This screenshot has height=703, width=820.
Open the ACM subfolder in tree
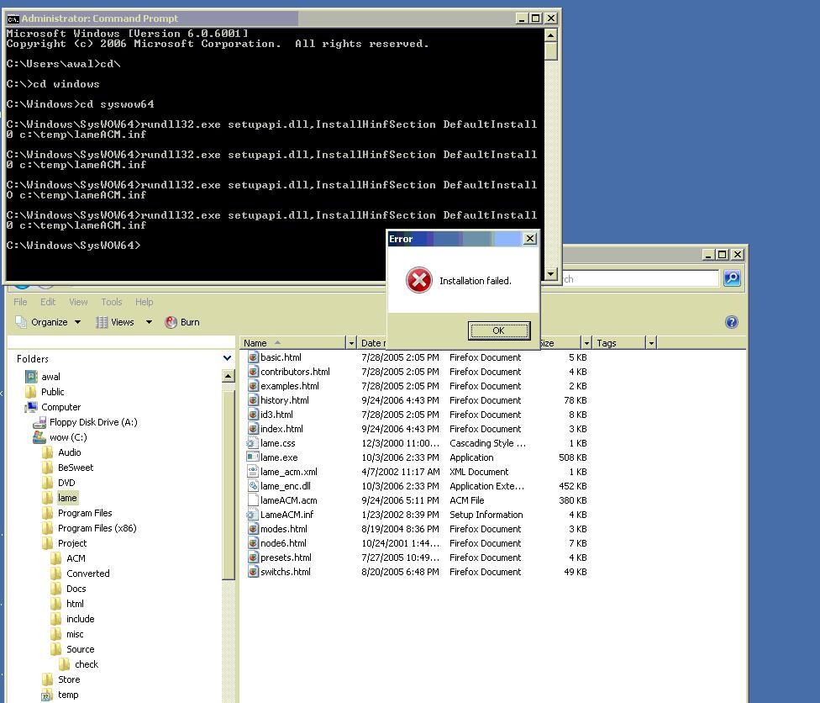click(76, 558)
